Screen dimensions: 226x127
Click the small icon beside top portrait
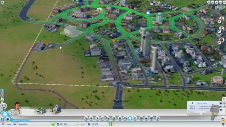click(x=219, y=22)
